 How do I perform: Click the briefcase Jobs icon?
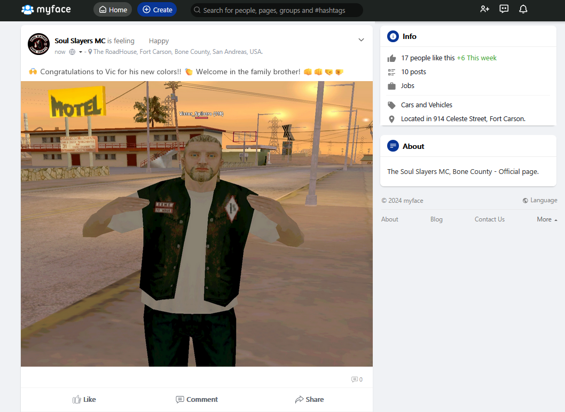click(x=391, y=86)
